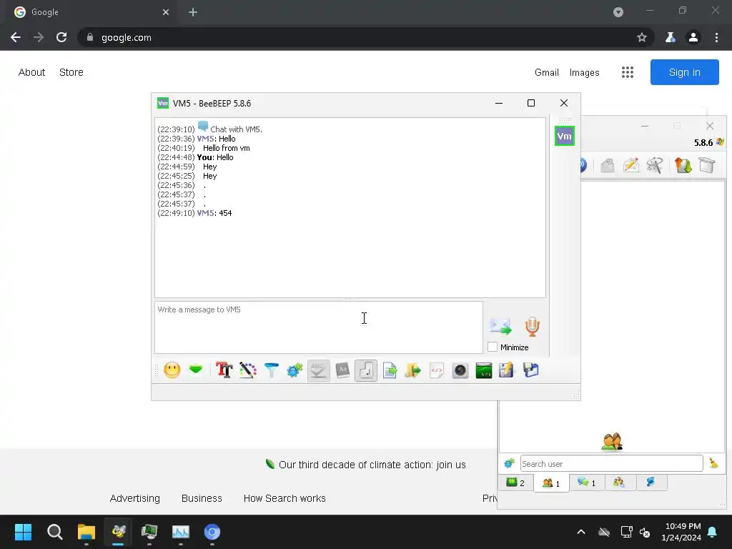Toggle the dictionary word completer icon

[342, 370]
